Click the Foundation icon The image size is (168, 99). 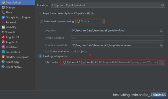(3, 52)
